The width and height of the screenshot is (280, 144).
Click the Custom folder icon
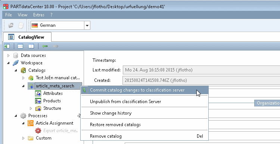tap(31, 138)
